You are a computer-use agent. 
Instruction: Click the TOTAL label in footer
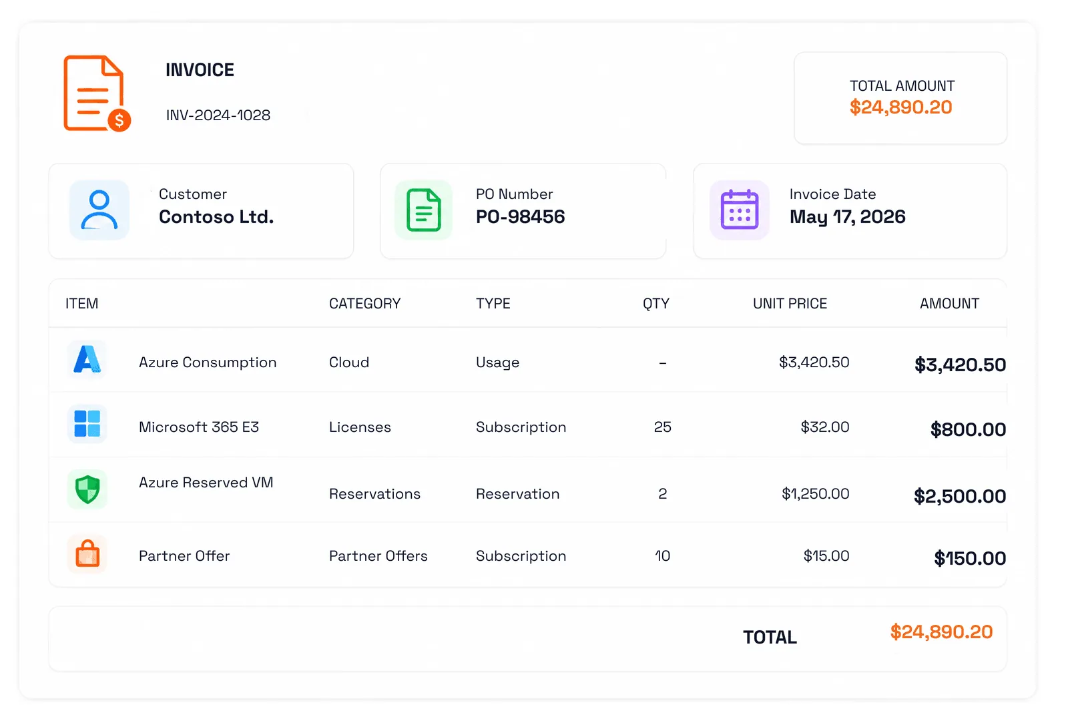tap(770, 638)
